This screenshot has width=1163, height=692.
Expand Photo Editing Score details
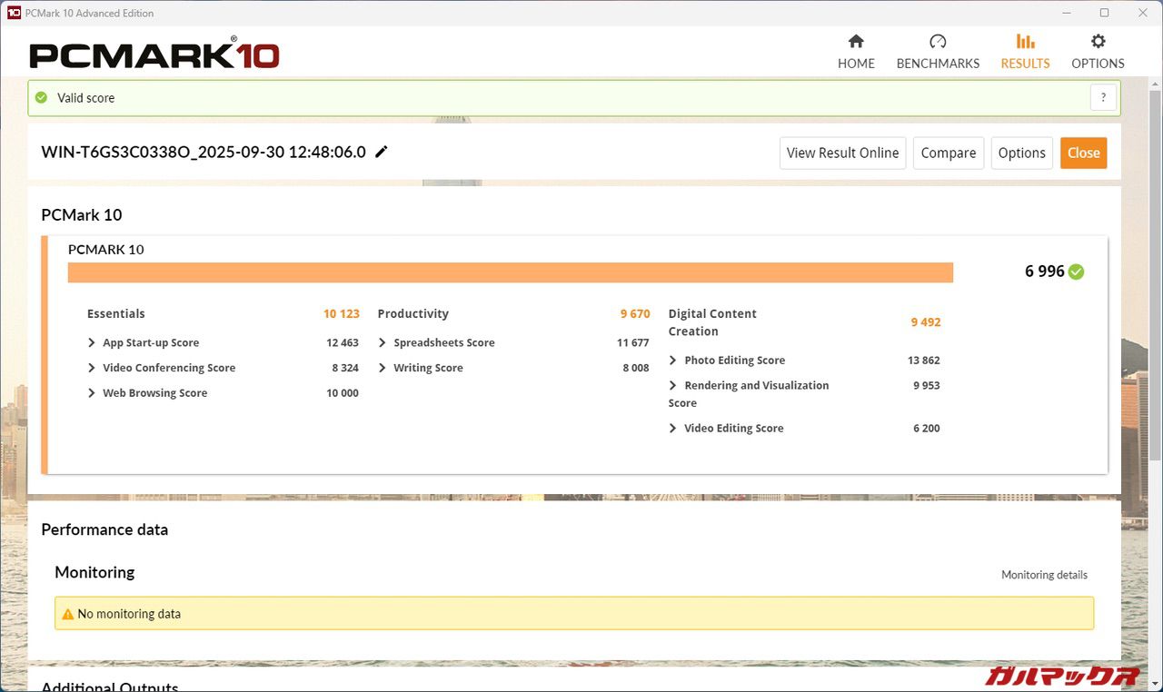coord(673,361)
